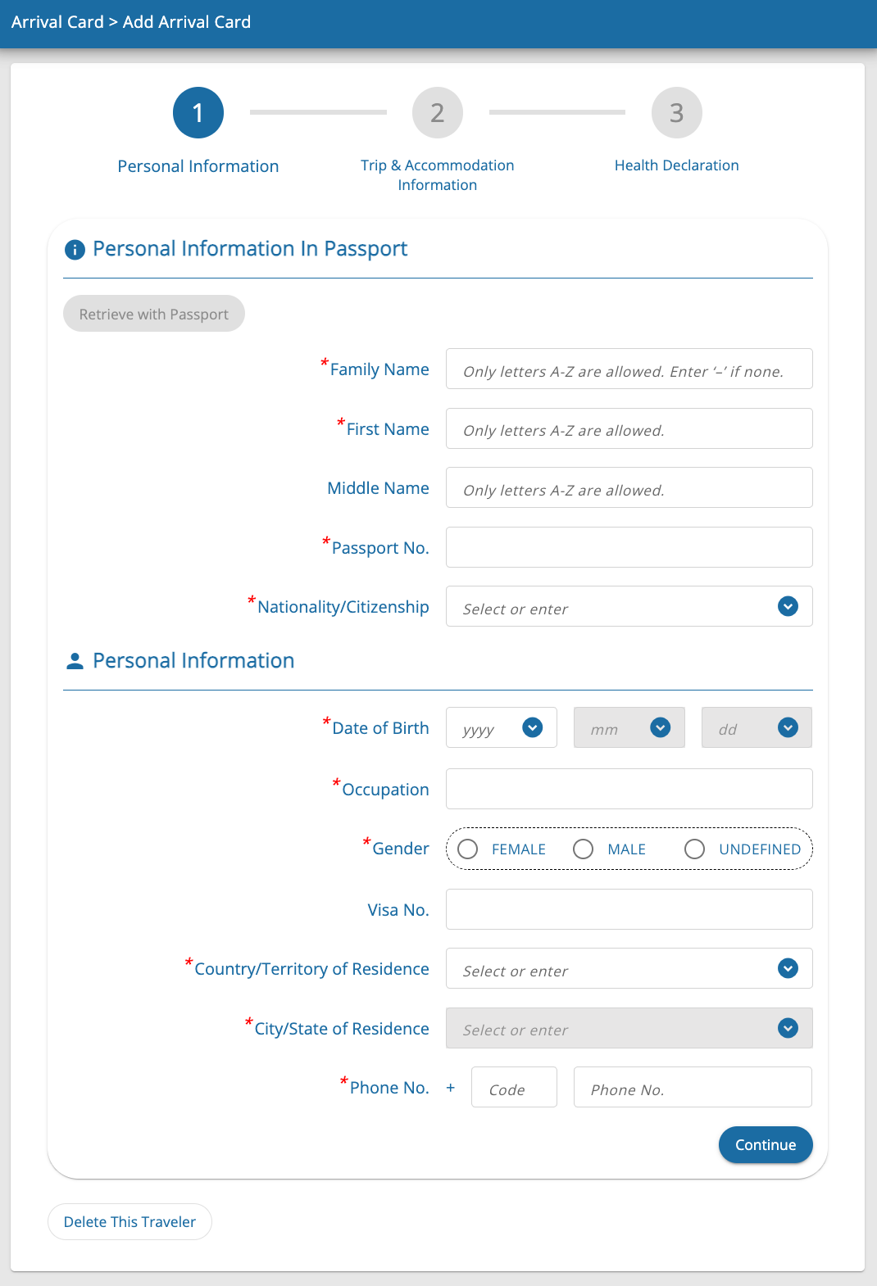877x1286 pixels.
Task: Expand the birth month mm dropdown
Action: point(660,727)
